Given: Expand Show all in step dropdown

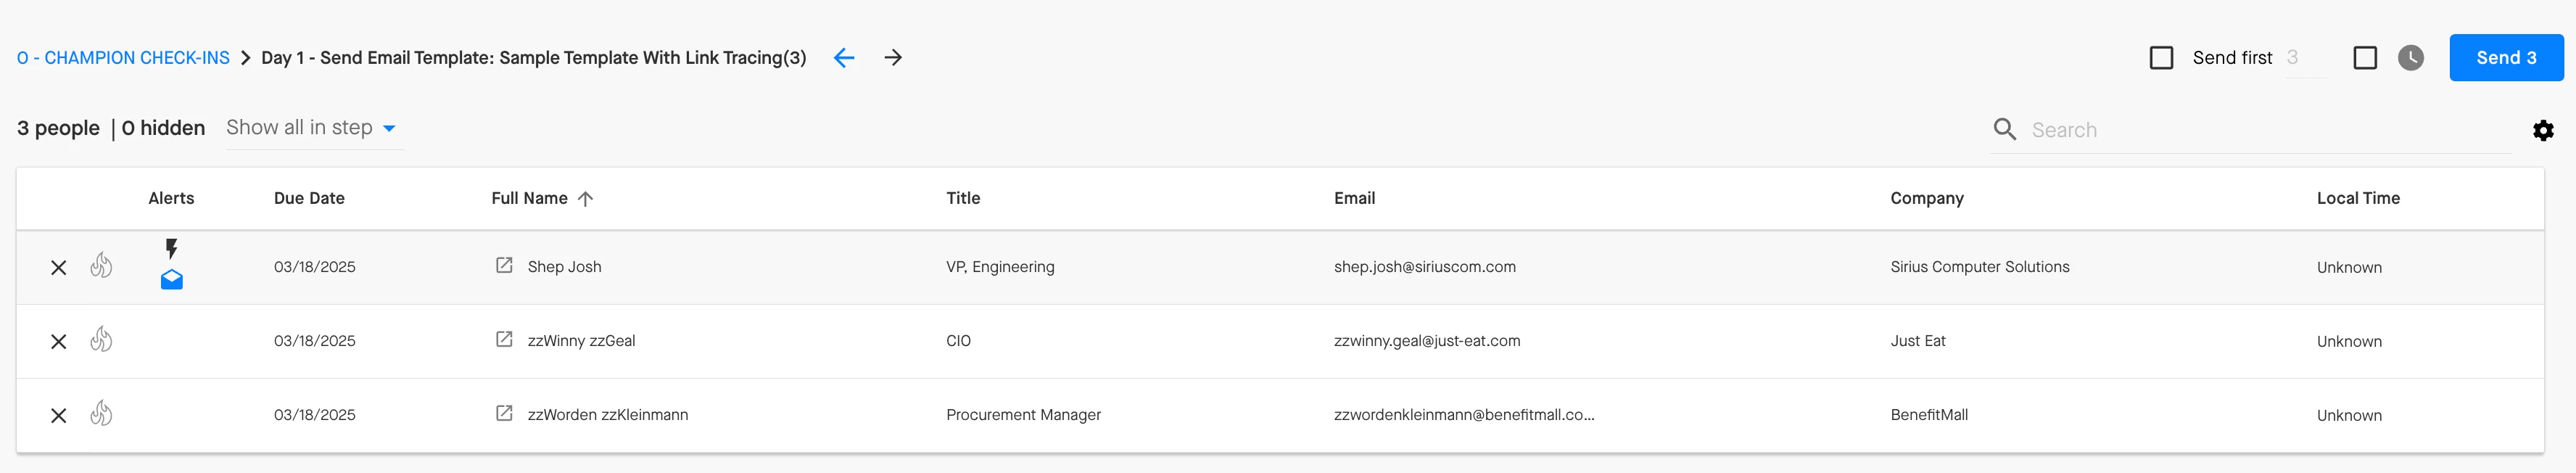Looking at the screenshot, I should 311,128.
